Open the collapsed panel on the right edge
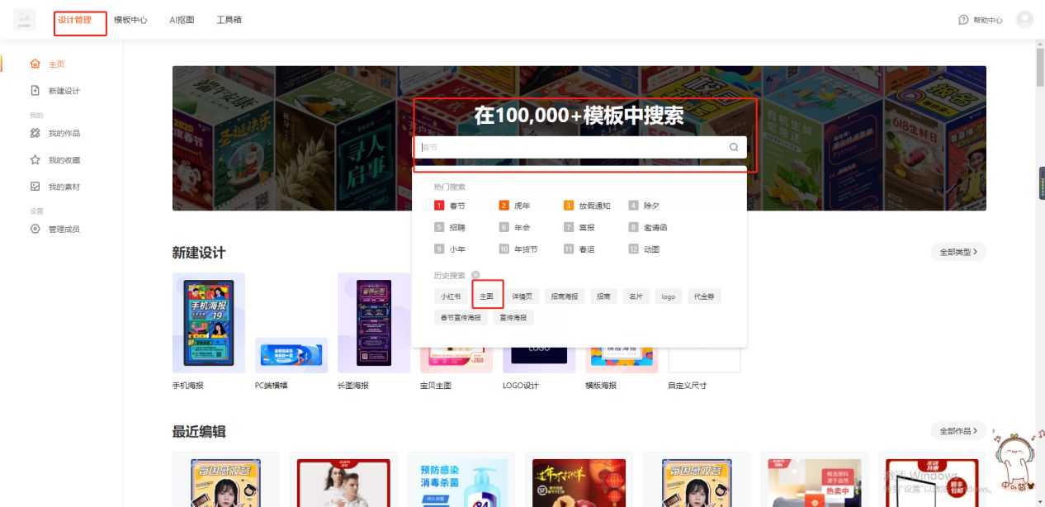The height and width of the screenshot is (507, 1045). [1040, 183]
